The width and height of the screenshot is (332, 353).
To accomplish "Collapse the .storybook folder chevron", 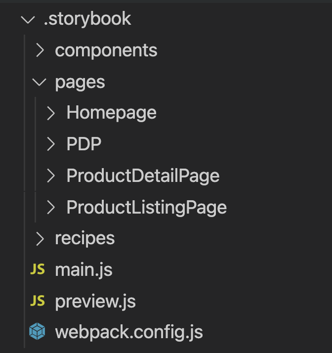I will pyautogui.click(x=28, y=20).
